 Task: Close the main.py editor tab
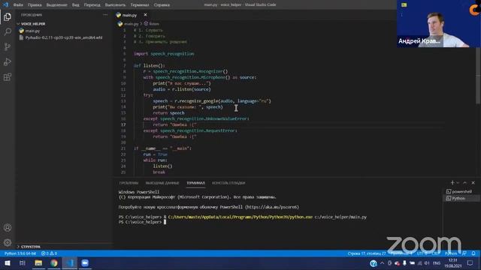pos(145,15)
